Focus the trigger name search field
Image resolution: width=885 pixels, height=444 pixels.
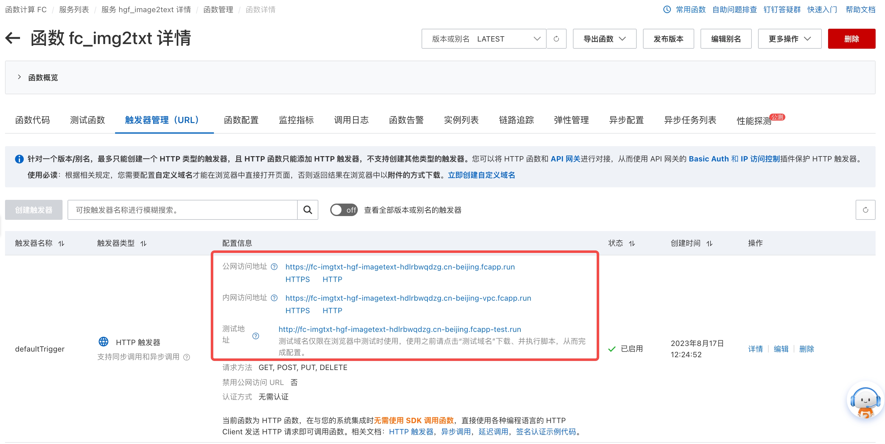click(x=182, y=210)
